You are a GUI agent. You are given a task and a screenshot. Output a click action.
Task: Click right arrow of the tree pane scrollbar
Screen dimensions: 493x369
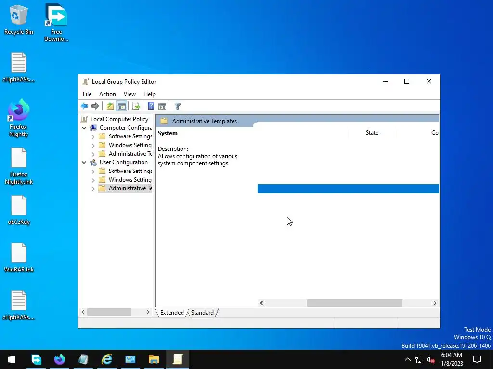pos(148,312)
